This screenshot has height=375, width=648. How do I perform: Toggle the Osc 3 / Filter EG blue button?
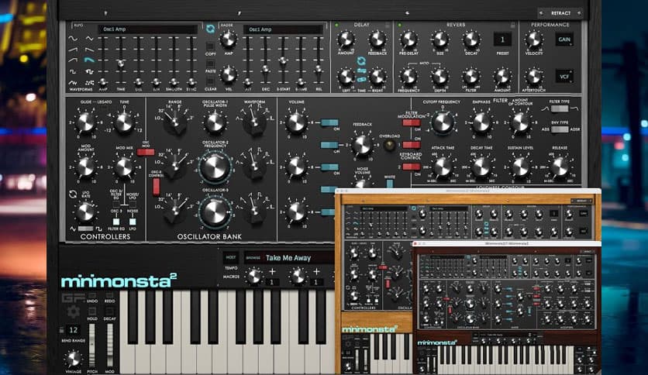[x=116, y=222]
